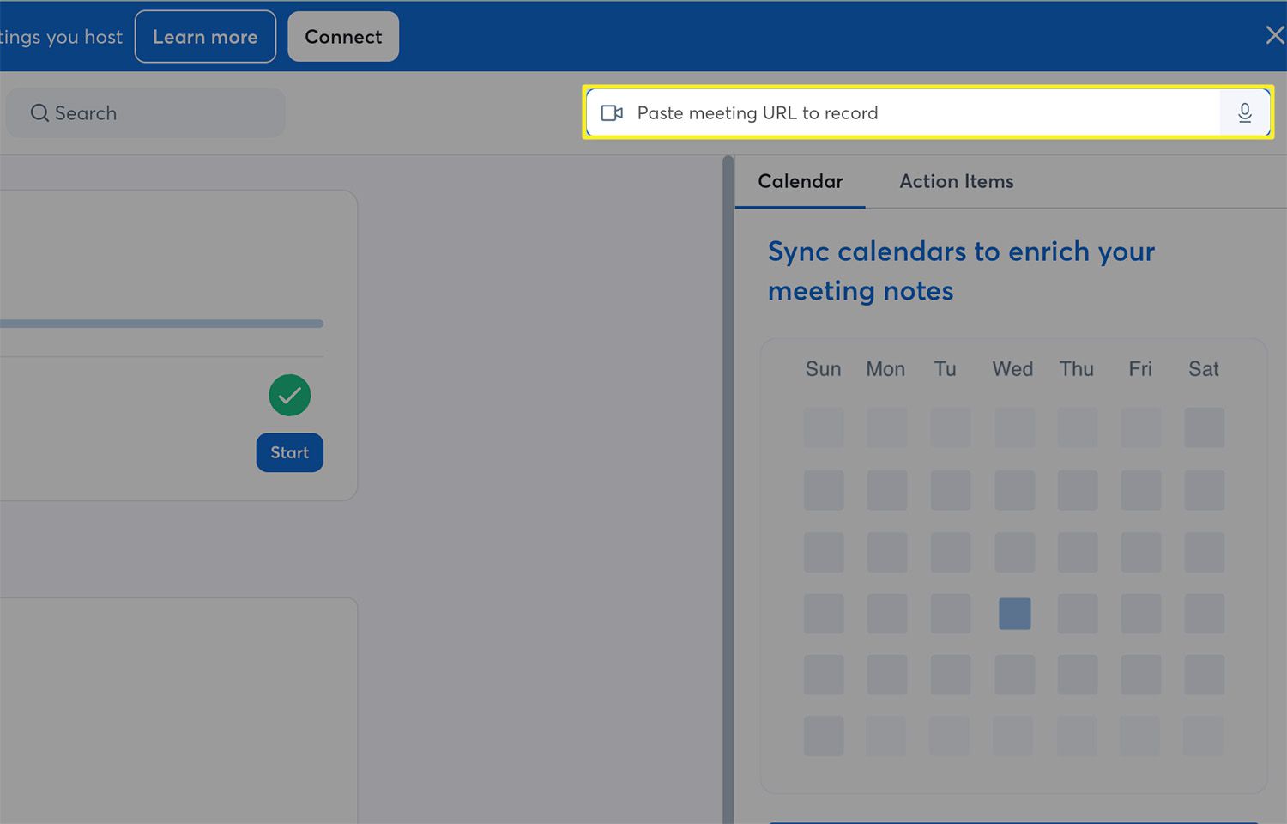Dismiss the banner with the X icon
The height and width of the screenshot is (824, 1287).
pos(1274,35)
